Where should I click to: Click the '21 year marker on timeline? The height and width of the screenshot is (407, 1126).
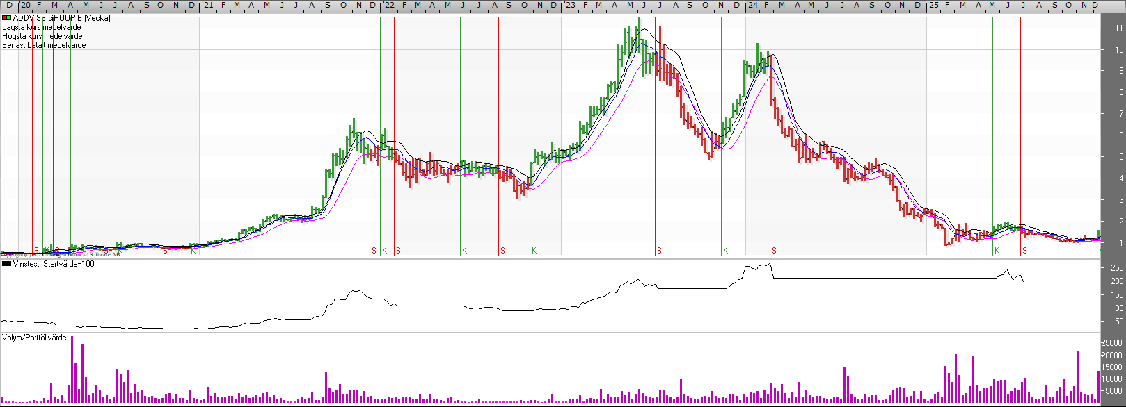click(x=207, y=5)
